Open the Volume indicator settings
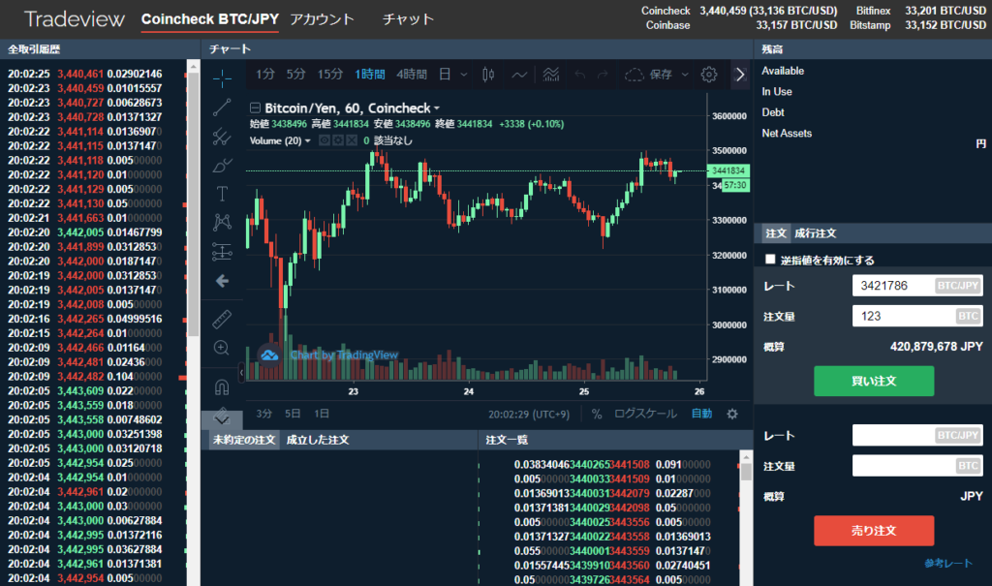The height and width of the screenshot is (586, 992). coord(338,140)
